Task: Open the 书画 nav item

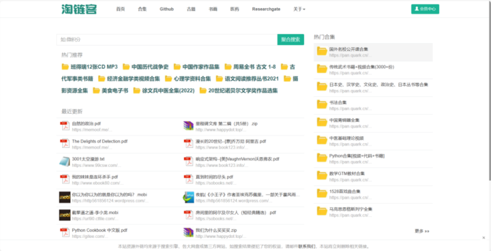Action: (x=213, y=9)
